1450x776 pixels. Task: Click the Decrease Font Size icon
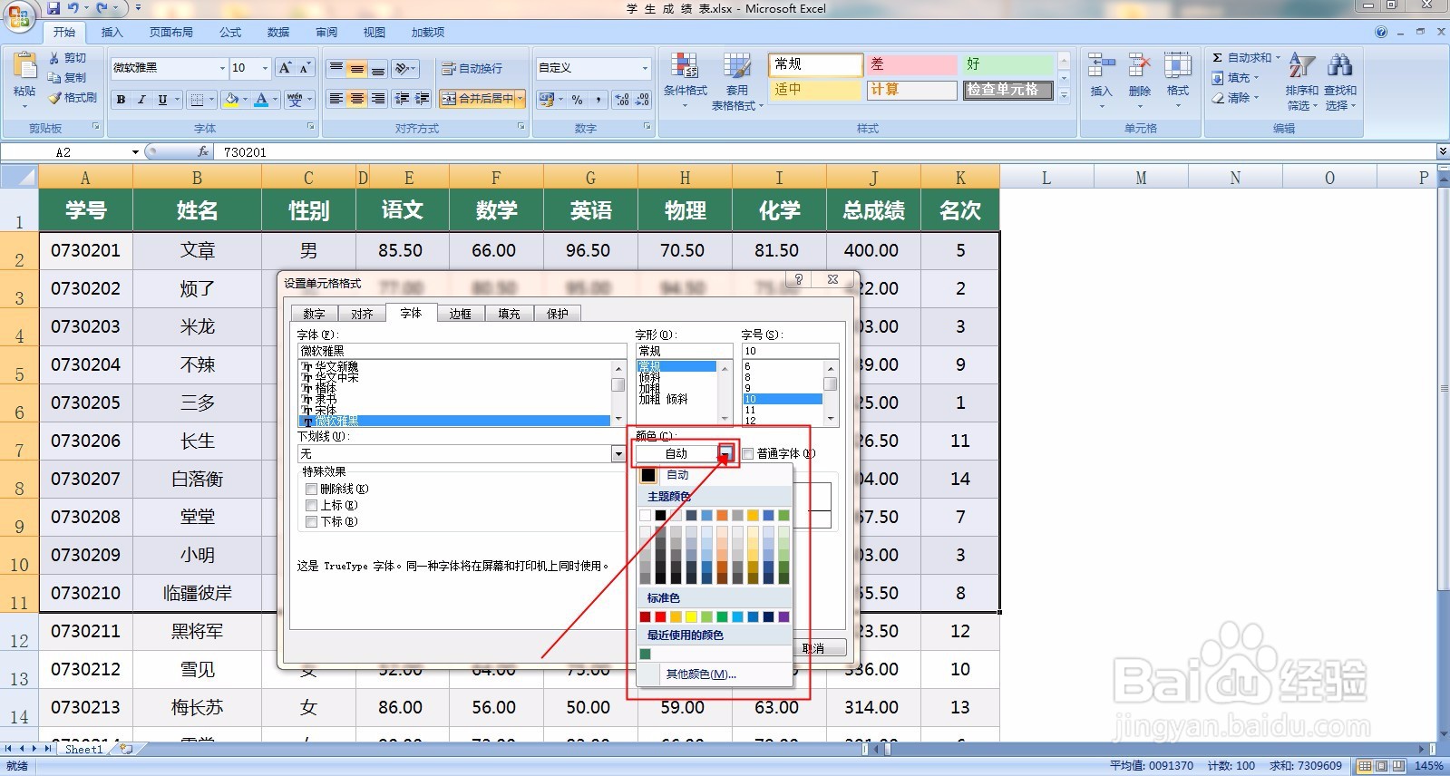[305, 68]
